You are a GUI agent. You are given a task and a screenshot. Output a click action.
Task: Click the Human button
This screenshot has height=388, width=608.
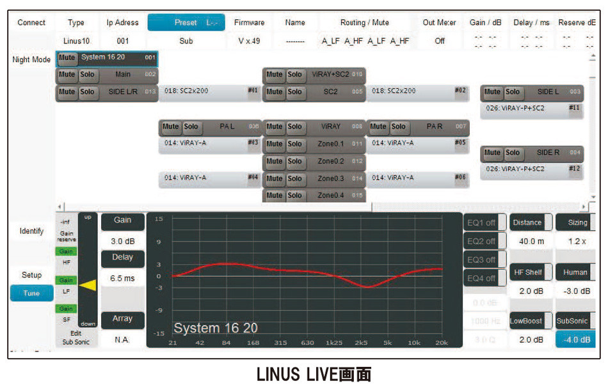[x=576, y=272]
